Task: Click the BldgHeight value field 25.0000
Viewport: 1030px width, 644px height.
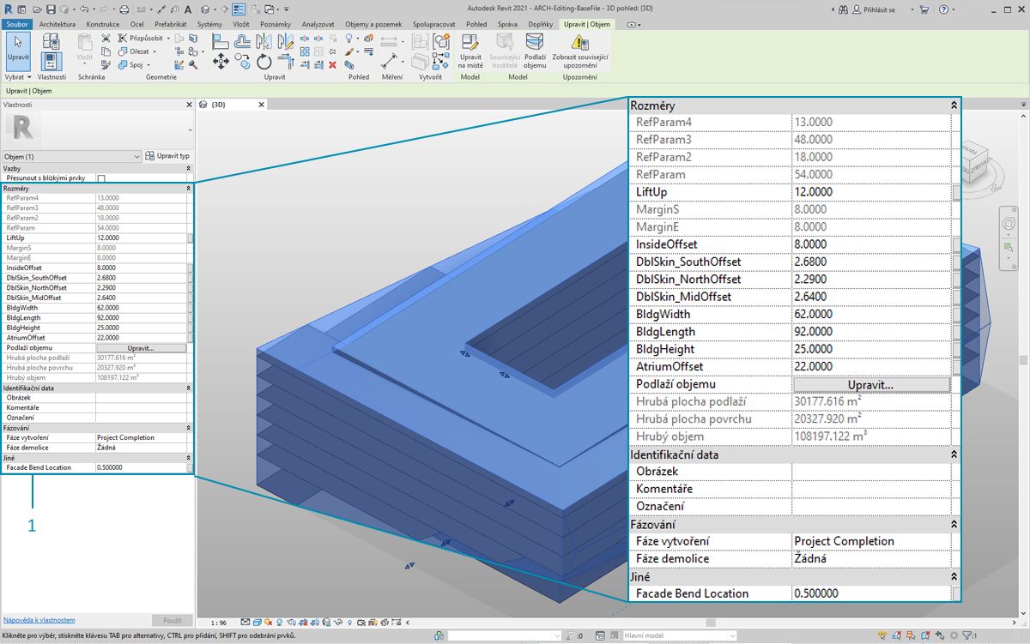Action: point(141,328)
